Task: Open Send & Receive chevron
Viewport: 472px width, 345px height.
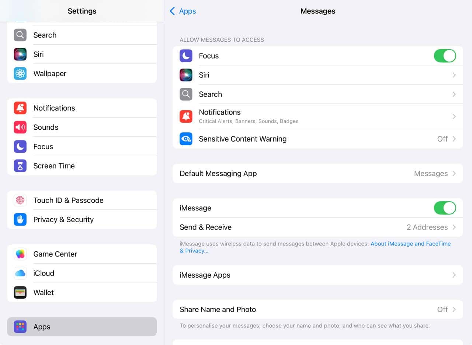Action: (x=454, y=227)
